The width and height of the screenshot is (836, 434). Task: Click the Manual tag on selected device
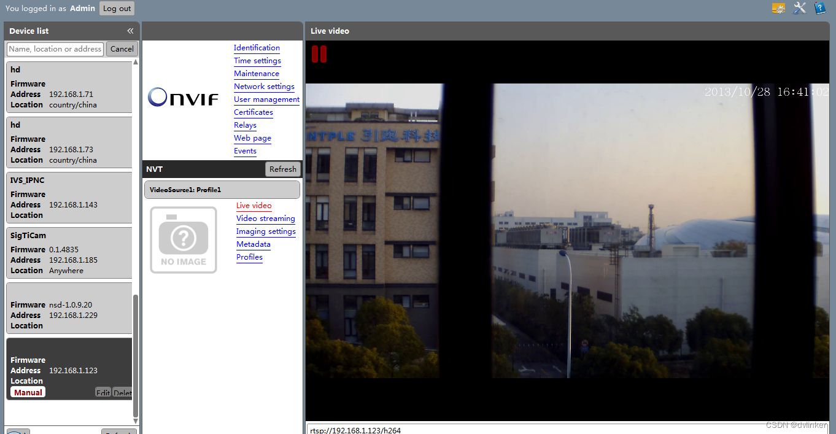pos(28,392)
